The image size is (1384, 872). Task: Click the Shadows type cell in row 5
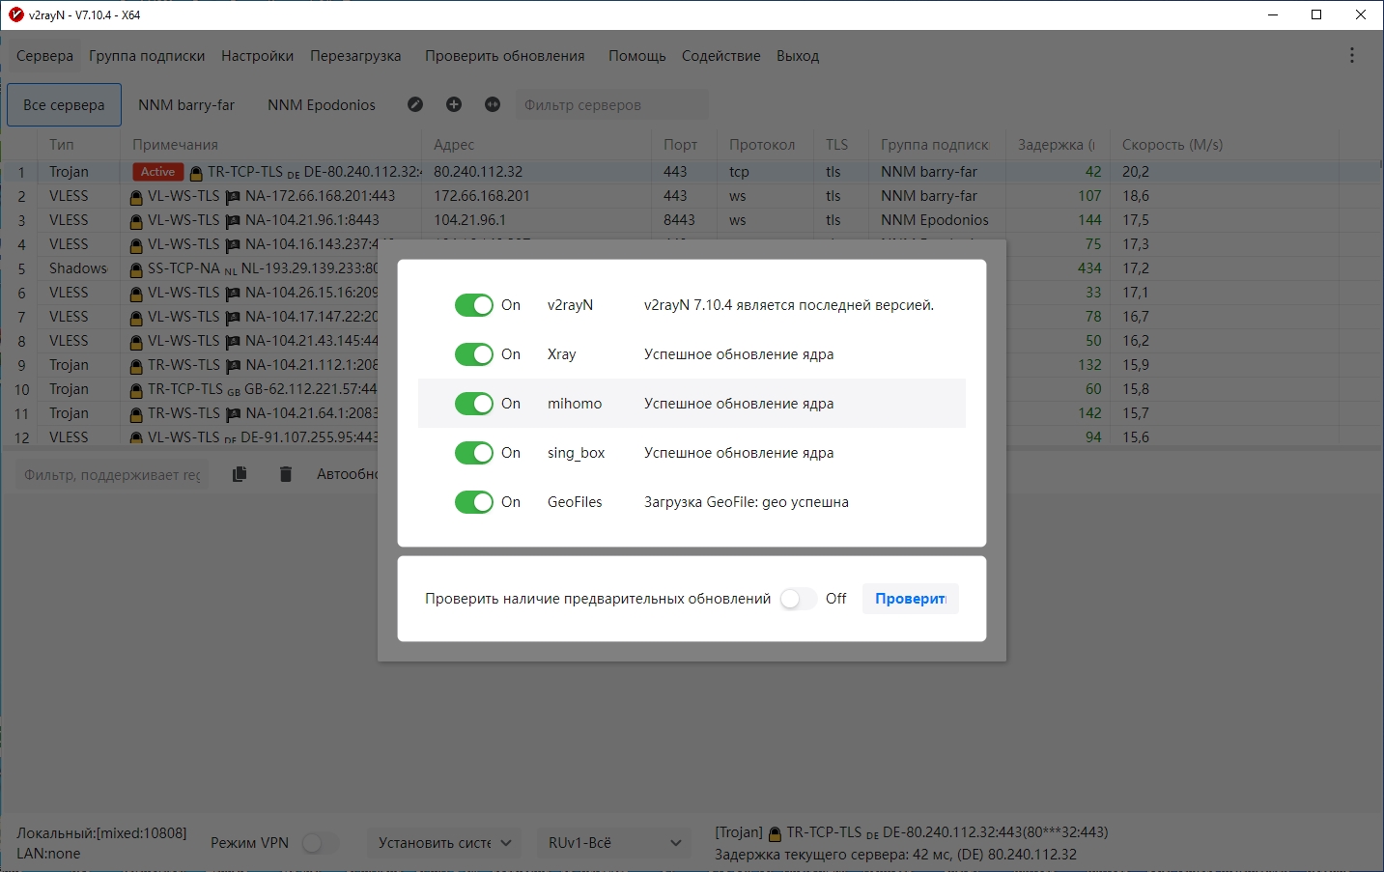pyautogui.click(x=78, y=268)
